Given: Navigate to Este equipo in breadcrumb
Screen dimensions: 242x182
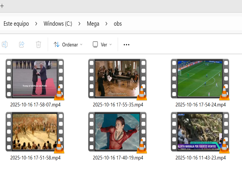Looking at the screenshot, I should pos(16,24).
